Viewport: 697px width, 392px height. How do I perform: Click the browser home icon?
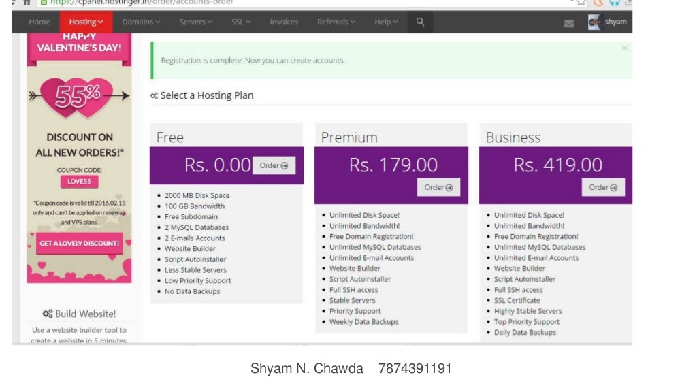point(27,2)
